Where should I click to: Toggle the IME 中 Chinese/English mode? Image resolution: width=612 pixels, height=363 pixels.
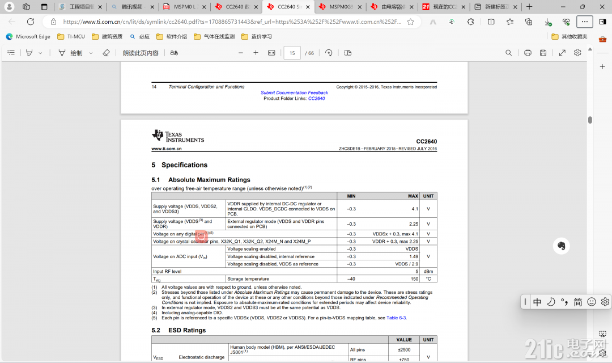[537, 302]
